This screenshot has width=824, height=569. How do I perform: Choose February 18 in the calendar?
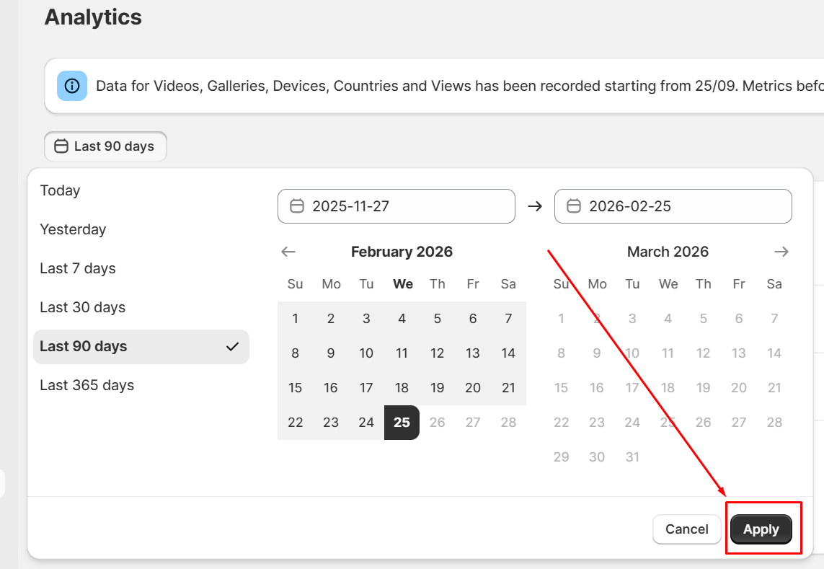tap(402, 388)
